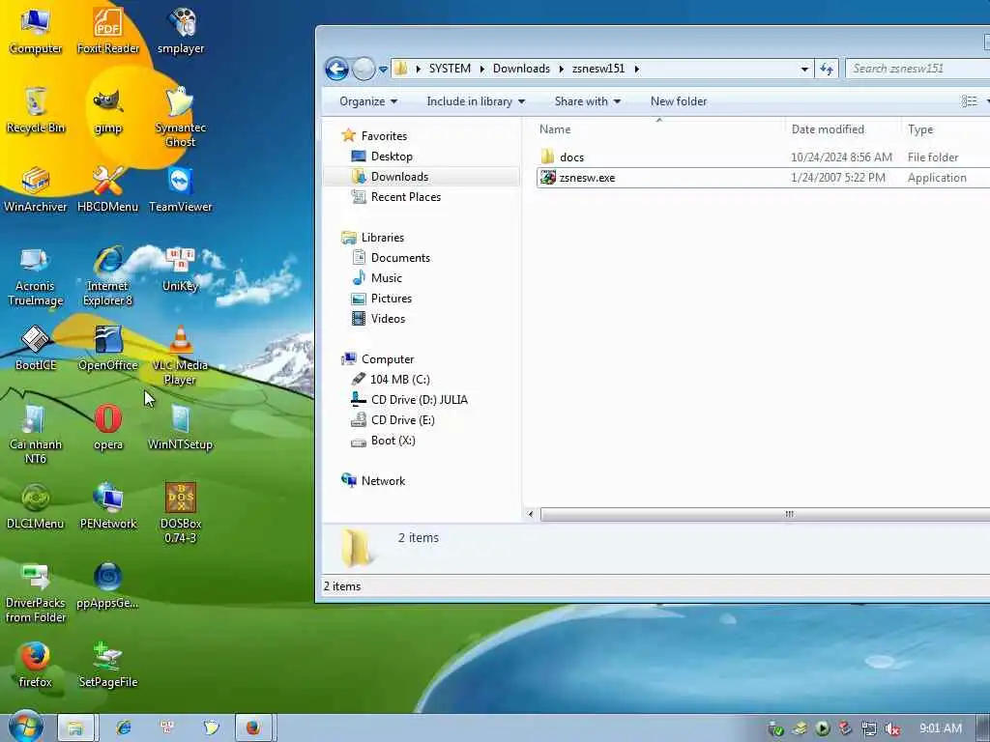Screen dimensions: 990x742
Task: Select the Recycle Bin icon
Action: click(36, 110)
